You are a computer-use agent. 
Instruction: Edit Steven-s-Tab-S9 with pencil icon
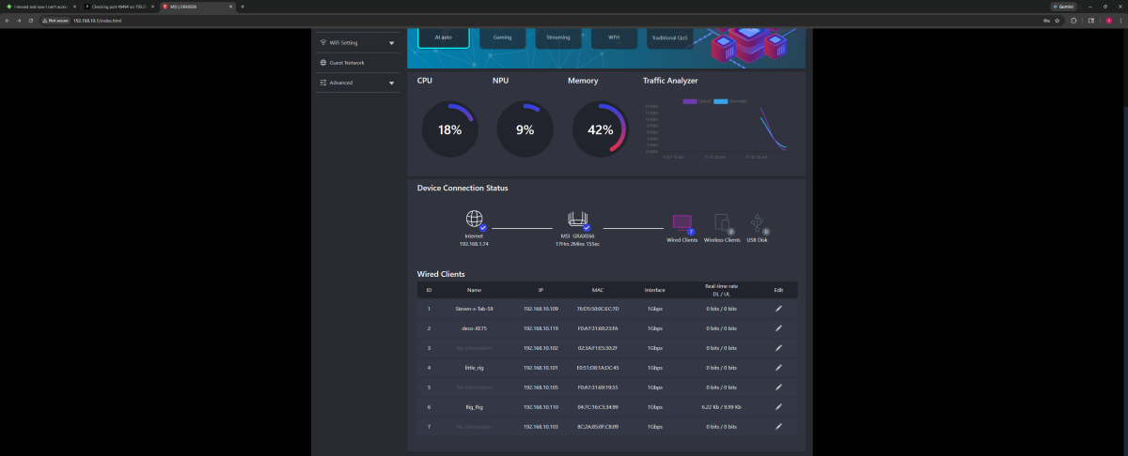click(778, 308)
